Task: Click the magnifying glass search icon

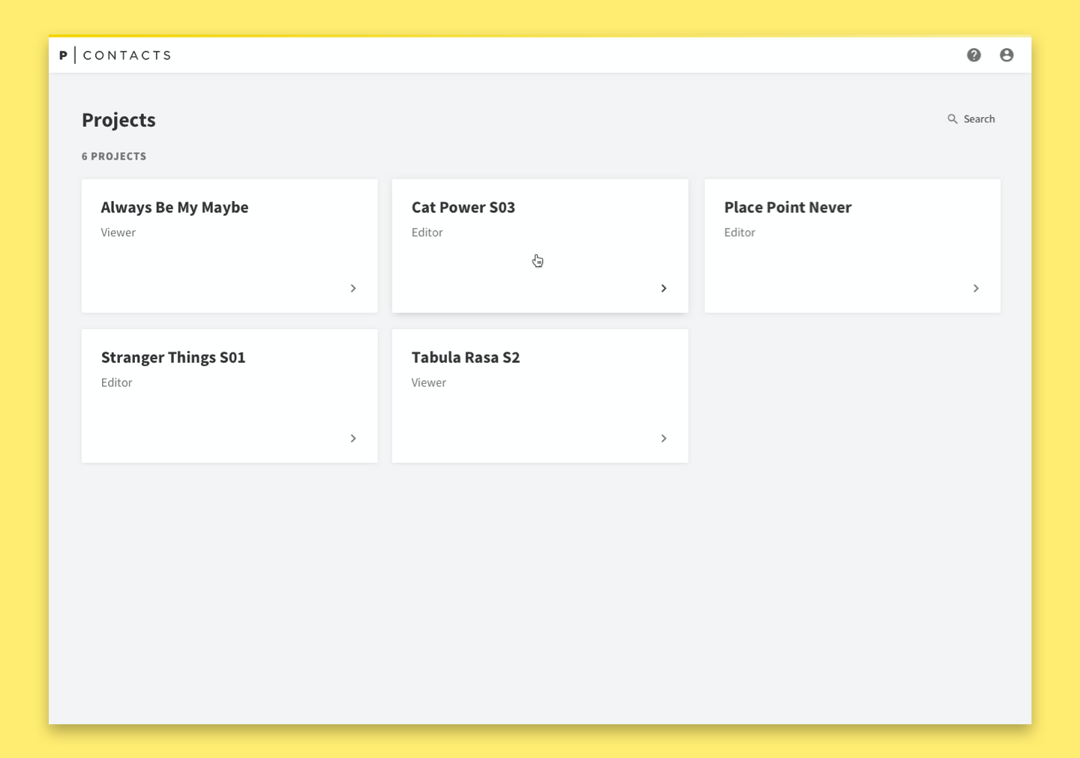Action: click(x=952, y=119)
